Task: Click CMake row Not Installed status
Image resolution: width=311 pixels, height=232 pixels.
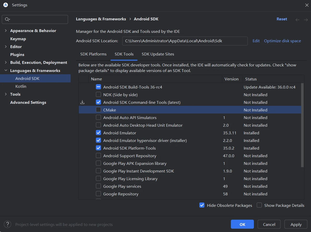Action: point(255,110)
